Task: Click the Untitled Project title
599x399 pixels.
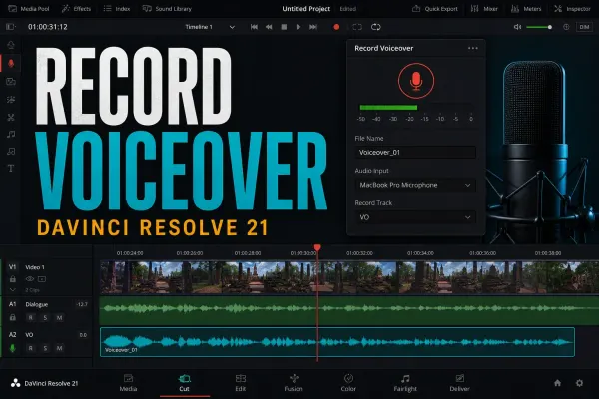Action: click(306, 8)
